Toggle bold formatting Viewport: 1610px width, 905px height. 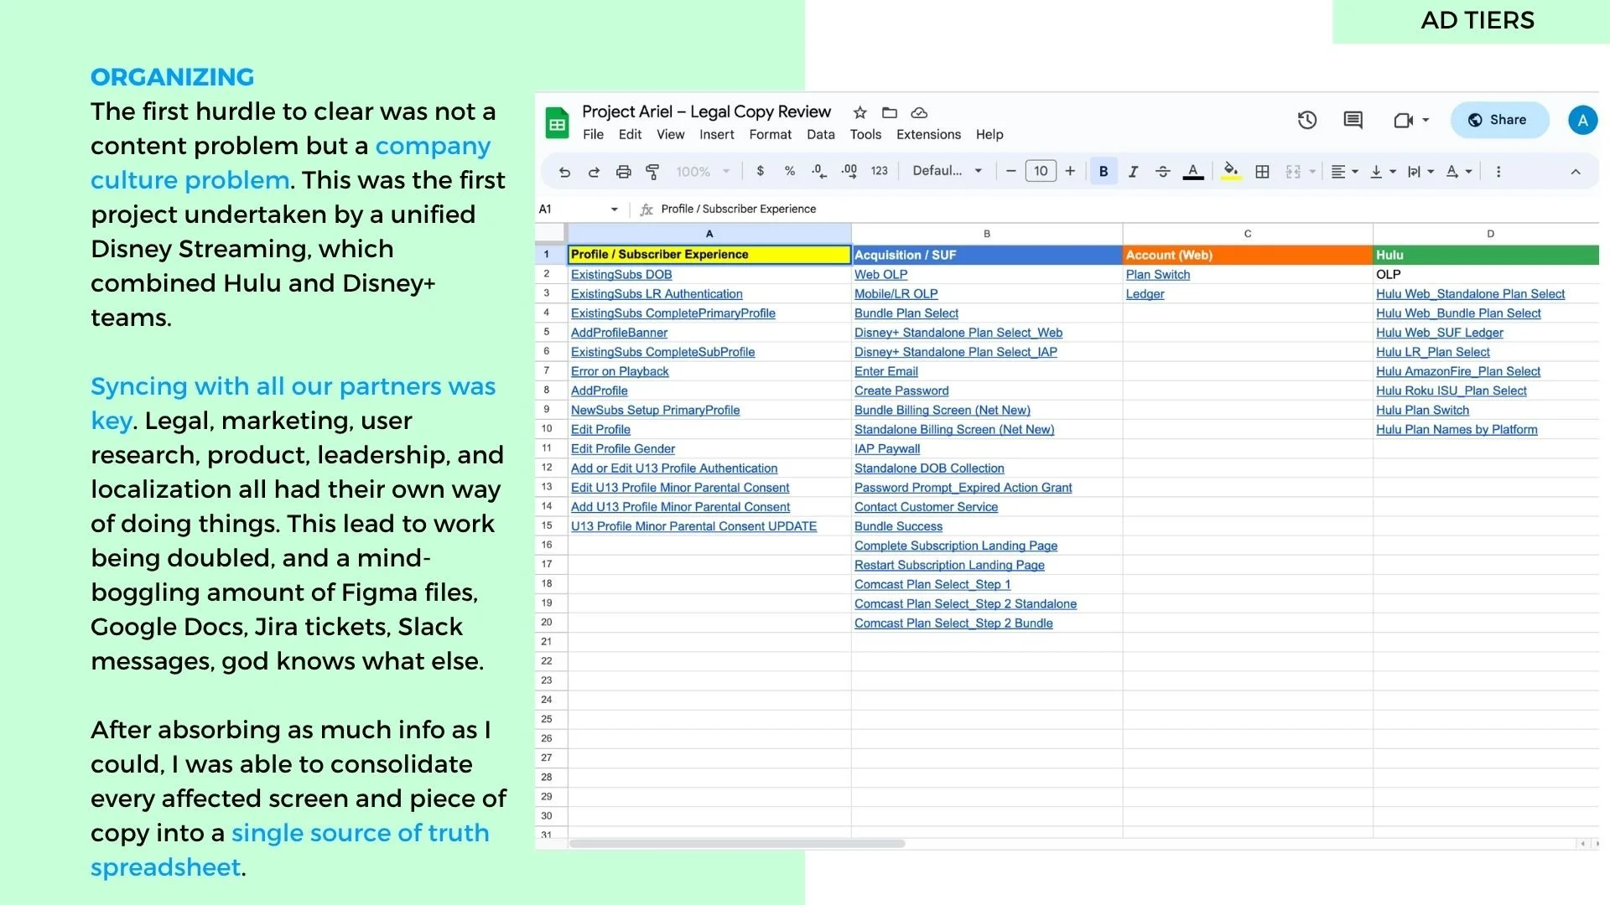(x=1104, y=172)
